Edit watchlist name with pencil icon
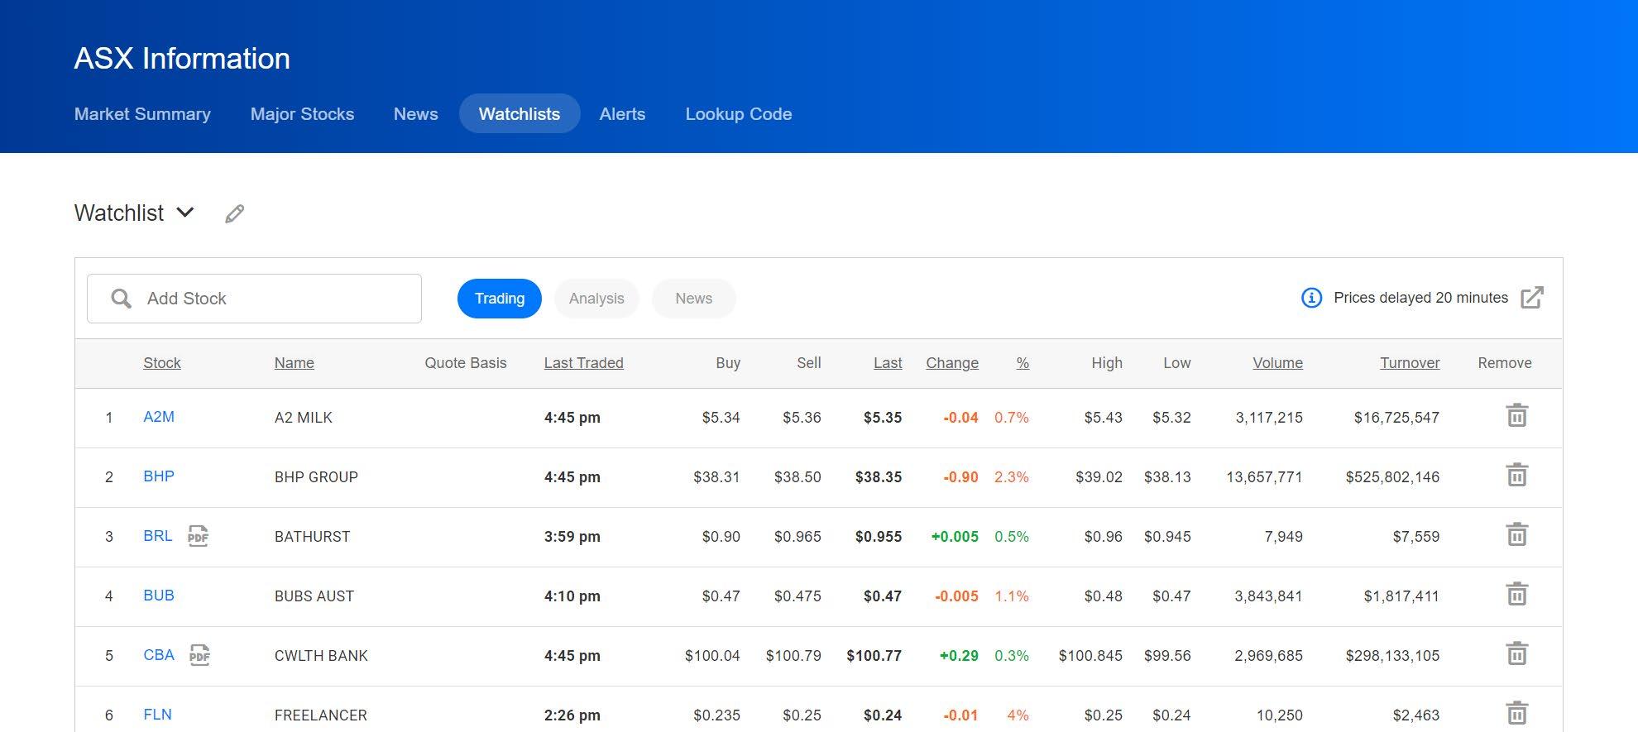 pos(235,213)
